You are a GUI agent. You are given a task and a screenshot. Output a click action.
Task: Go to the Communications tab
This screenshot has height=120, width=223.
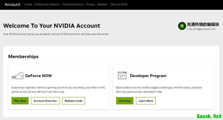tap(73, 4)
